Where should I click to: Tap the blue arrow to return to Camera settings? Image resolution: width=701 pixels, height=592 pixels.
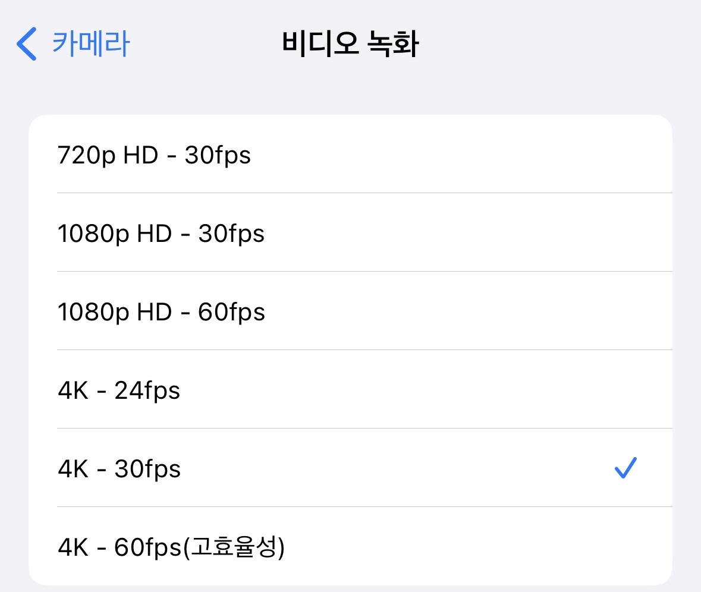tap(26, 42)
